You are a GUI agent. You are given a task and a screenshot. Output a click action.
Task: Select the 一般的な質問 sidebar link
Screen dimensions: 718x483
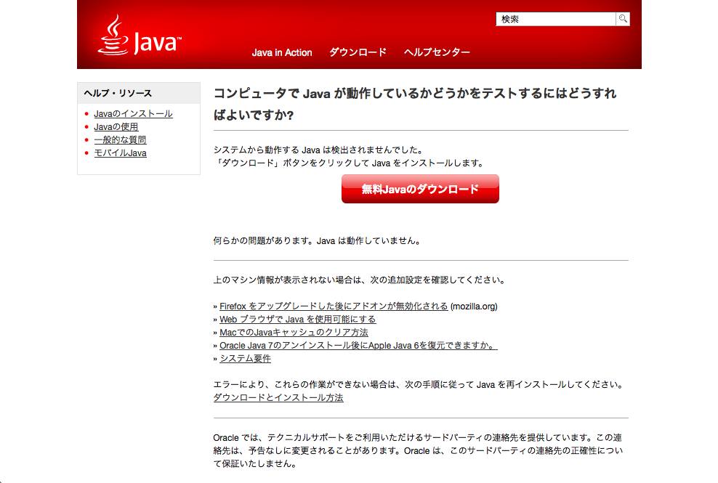120,140
